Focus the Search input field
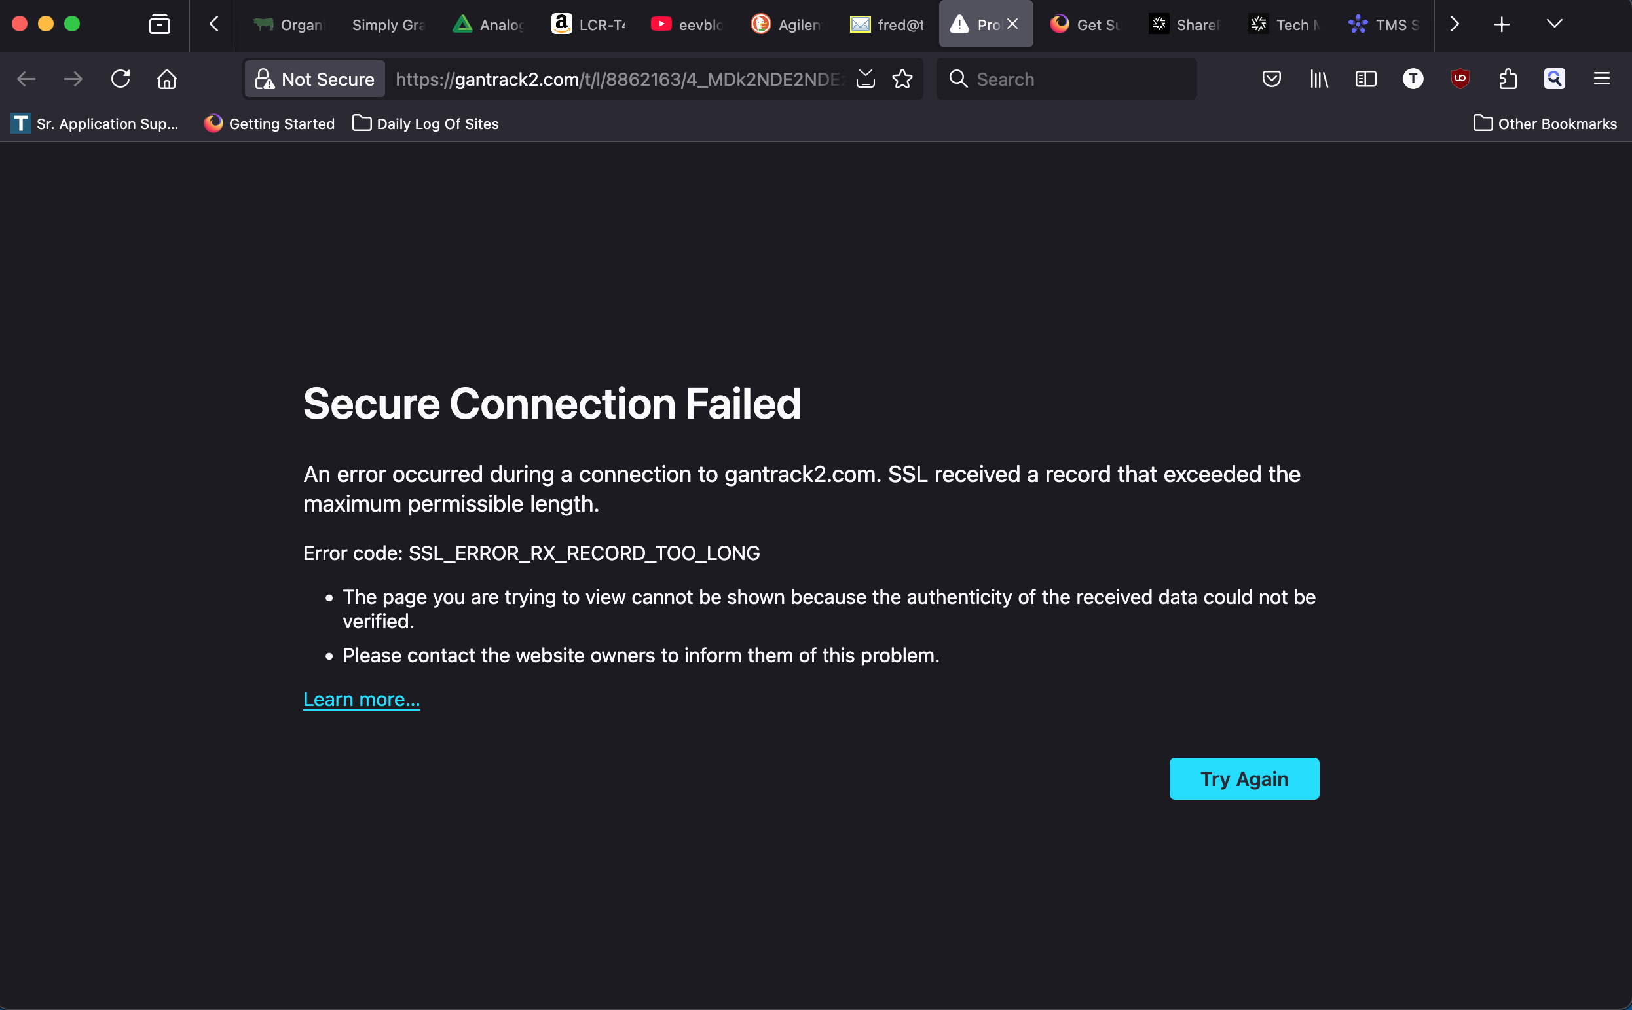The height and width of the screenshot is (1010, 1632). (1066, 79)
